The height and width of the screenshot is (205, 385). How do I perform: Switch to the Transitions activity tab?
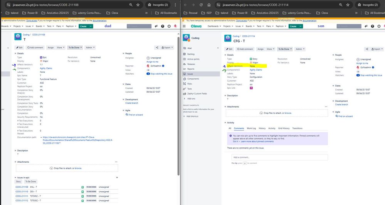coord(298,128)
